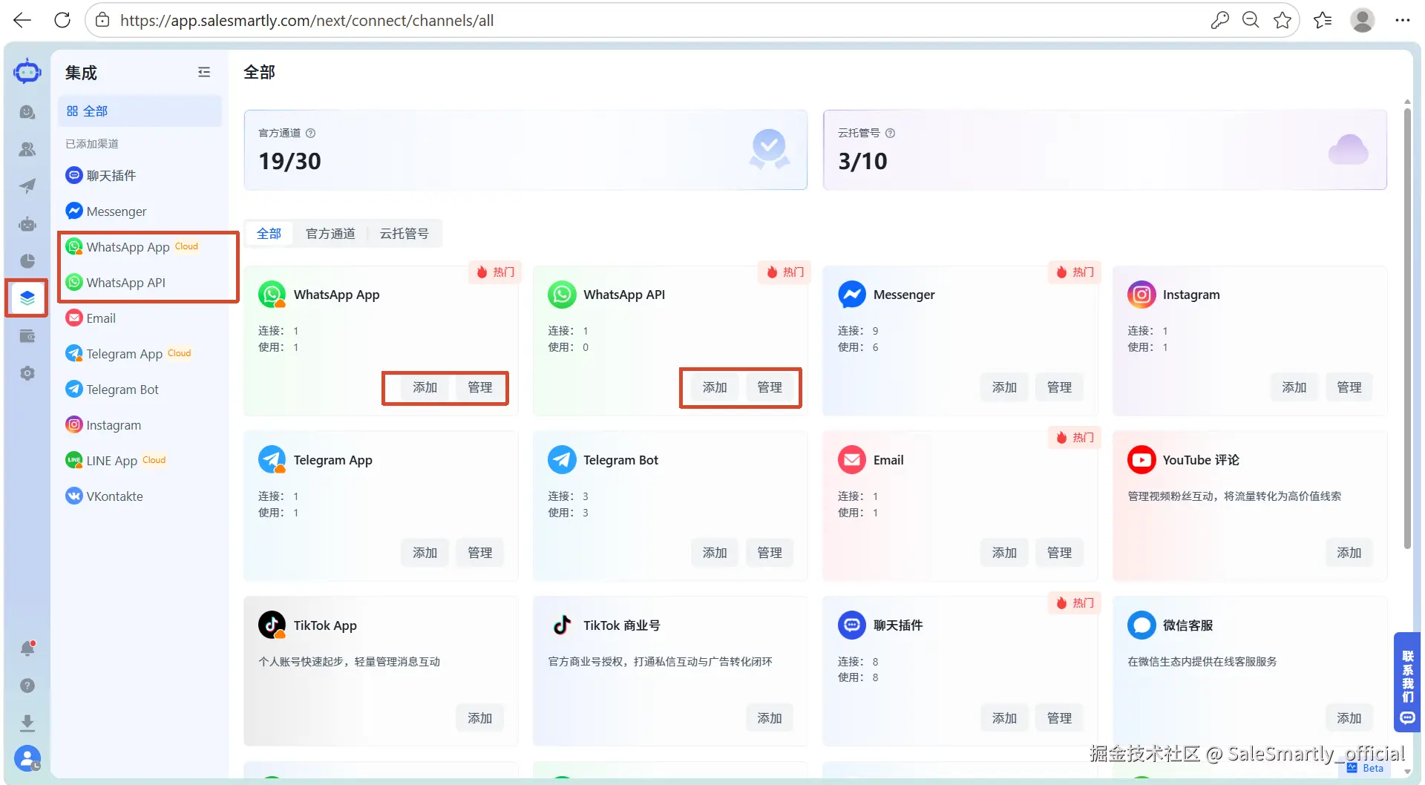Click the password key icon in address bar
The image size is (1425, 785).
[1219, 20]
